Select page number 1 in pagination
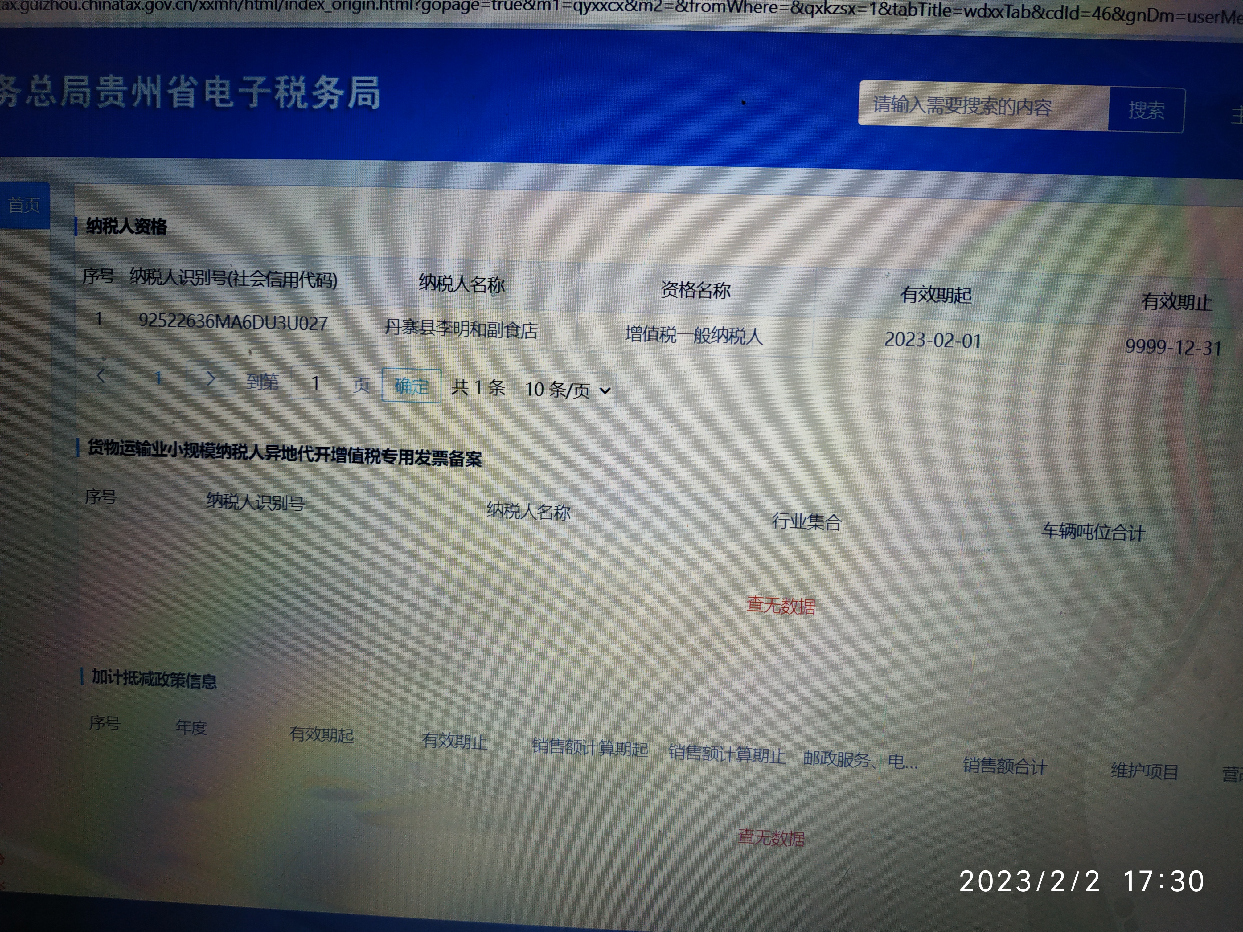The image size is (1243, 932). [x=158, y=378]
